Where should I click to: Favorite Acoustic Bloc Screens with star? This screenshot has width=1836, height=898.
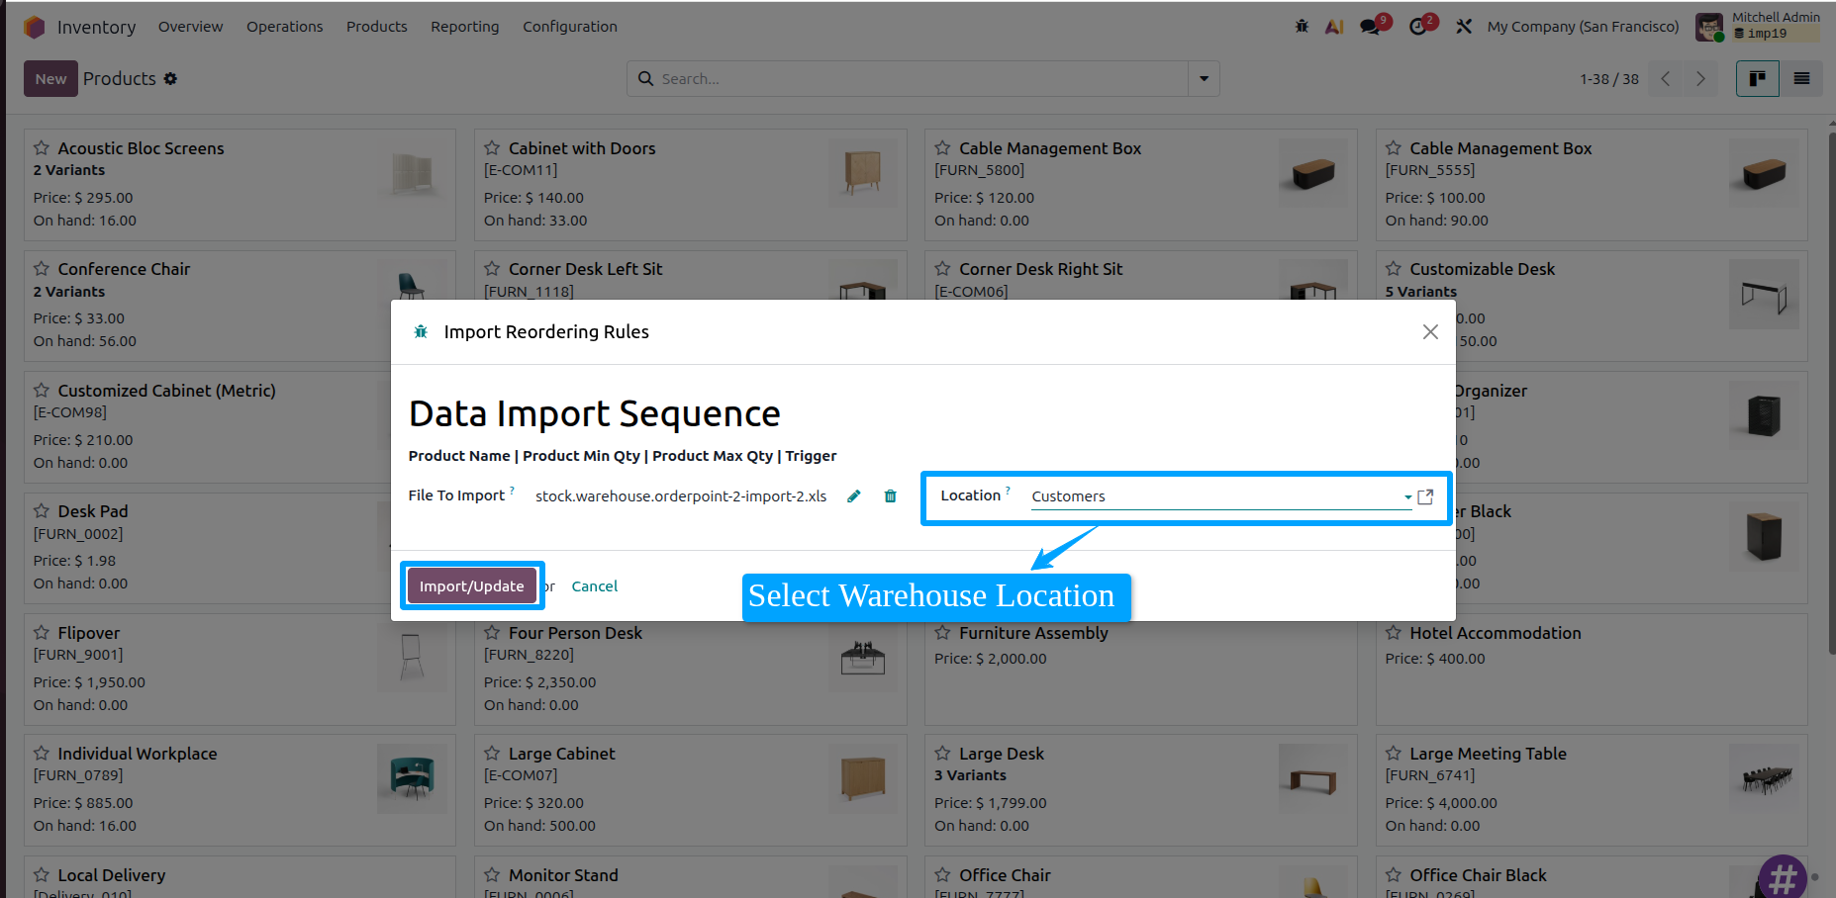pos(42,148)
